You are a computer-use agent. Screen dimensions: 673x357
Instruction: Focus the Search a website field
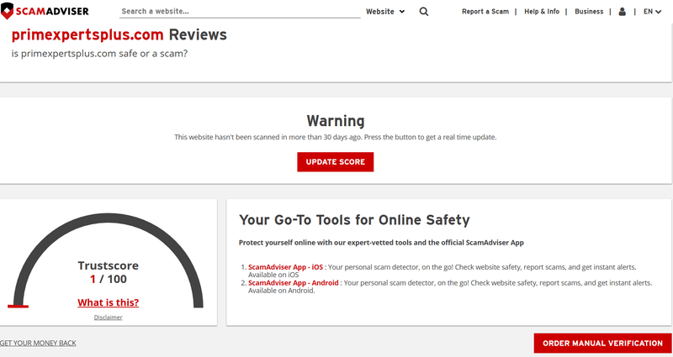(240, 12)
